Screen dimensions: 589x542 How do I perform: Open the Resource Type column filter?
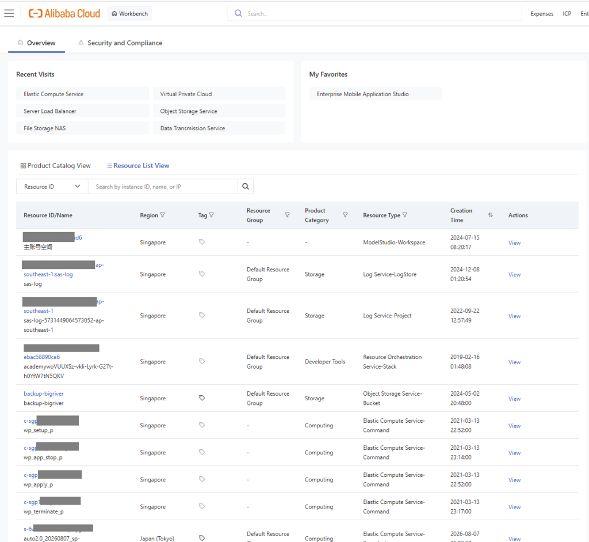[404, 215]
